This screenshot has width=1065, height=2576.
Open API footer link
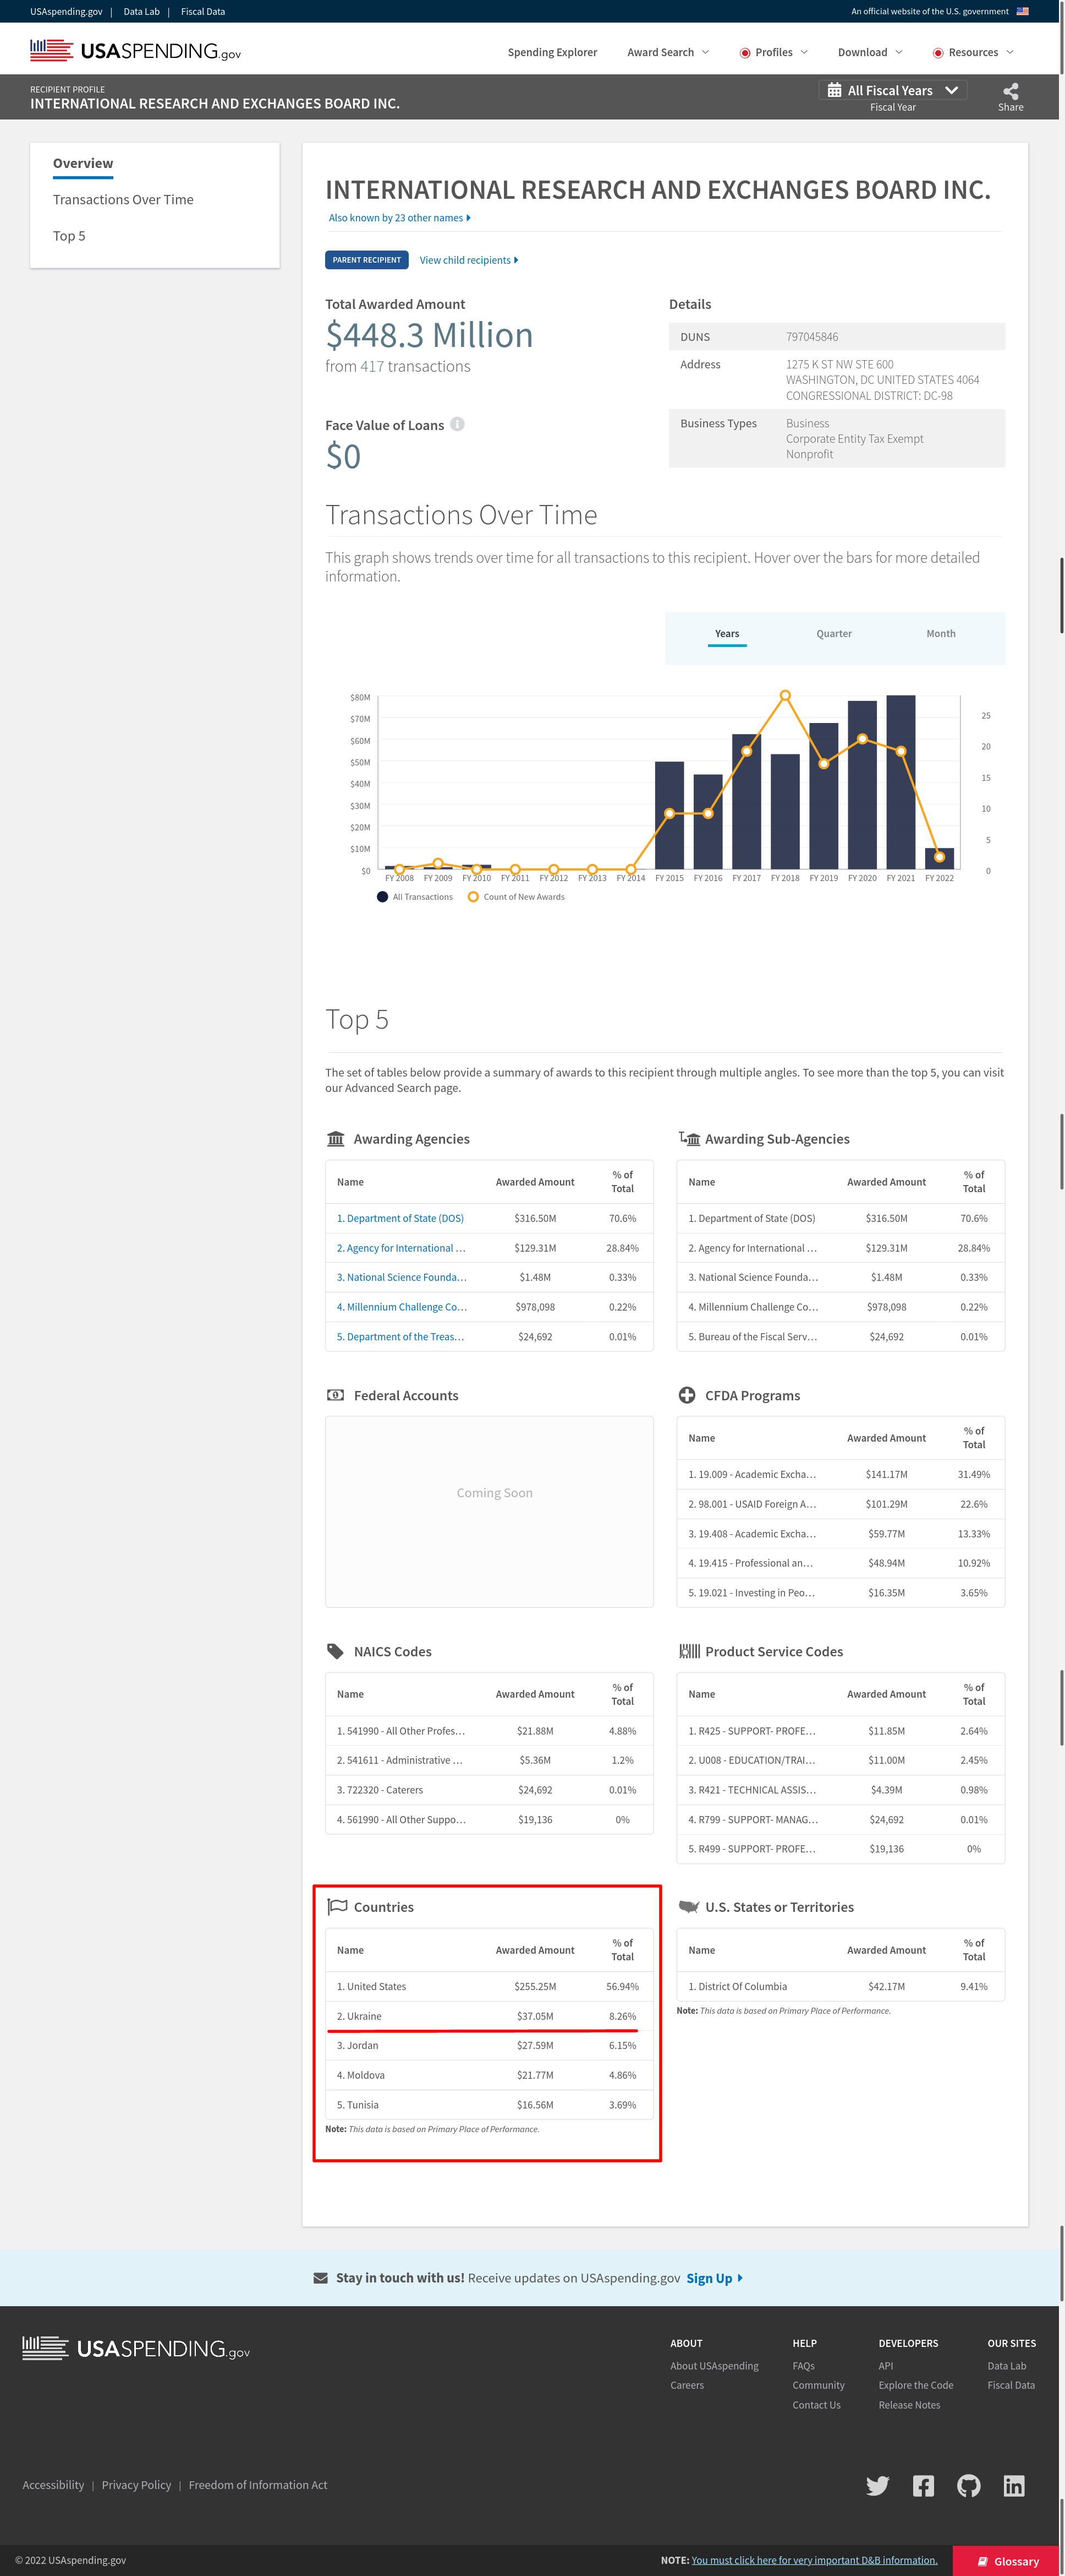(885, 2365)
